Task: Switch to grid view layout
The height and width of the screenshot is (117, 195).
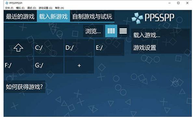Action: (111, 31)
